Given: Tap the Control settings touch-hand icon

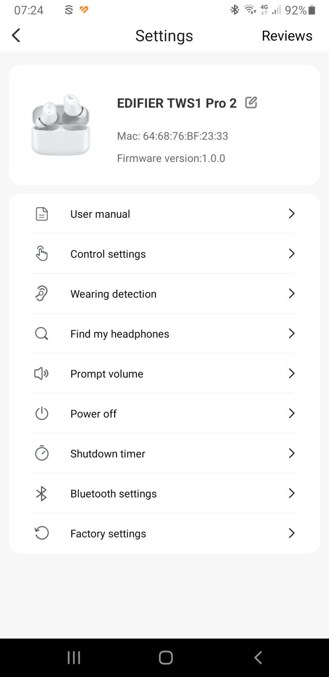Looking at the screenshot, I should tap(42, 254).
